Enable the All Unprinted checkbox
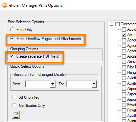Viewport: 136px width, 122px height. [x=15, y=97]
